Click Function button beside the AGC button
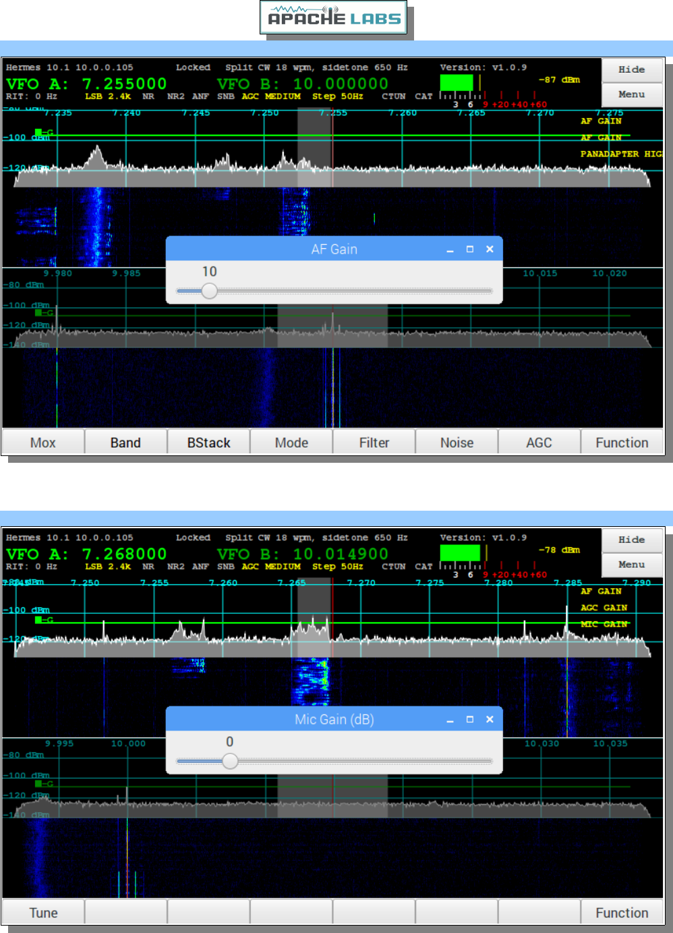 pos(622,443)
